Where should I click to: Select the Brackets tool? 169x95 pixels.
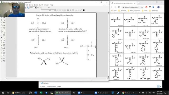coord(4,38)
